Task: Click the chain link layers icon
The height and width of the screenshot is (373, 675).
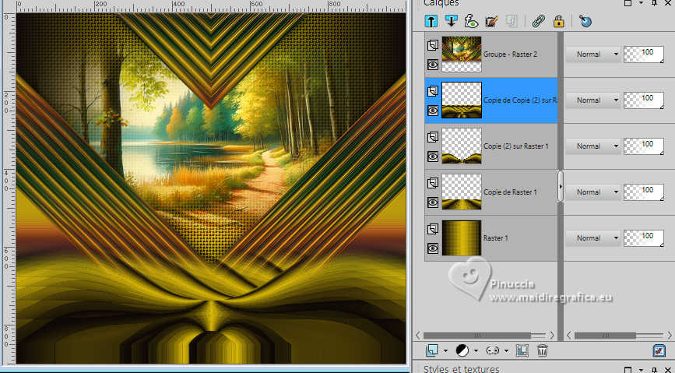Action: click(539, 21)
